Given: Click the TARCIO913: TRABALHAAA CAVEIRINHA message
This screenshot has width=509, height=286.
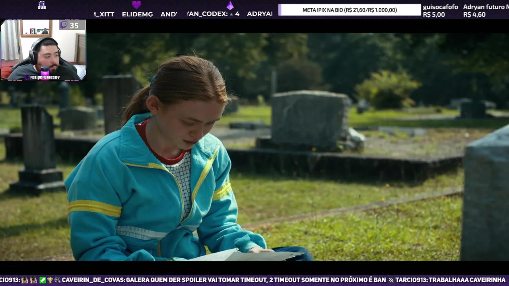Looking at the screenshot, I should click(451, 280).
